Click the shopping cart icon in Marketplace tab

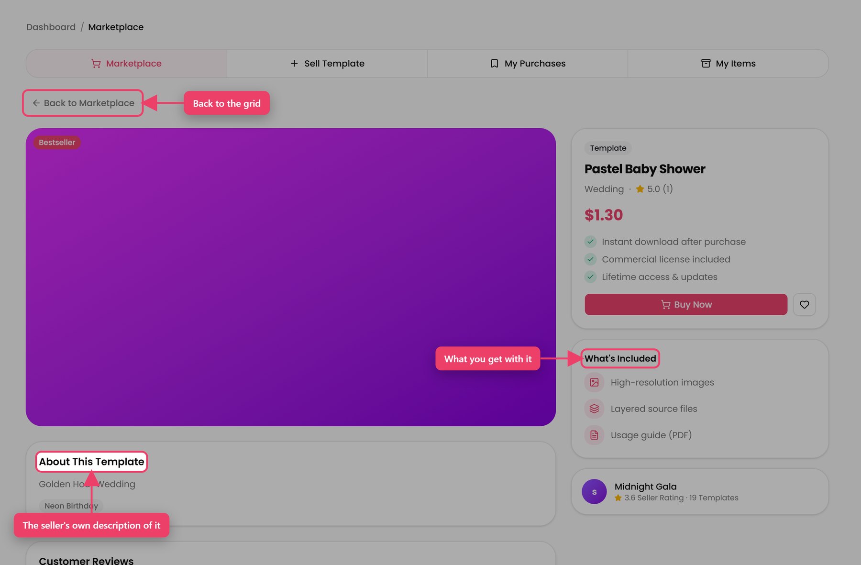pos(96,64)
